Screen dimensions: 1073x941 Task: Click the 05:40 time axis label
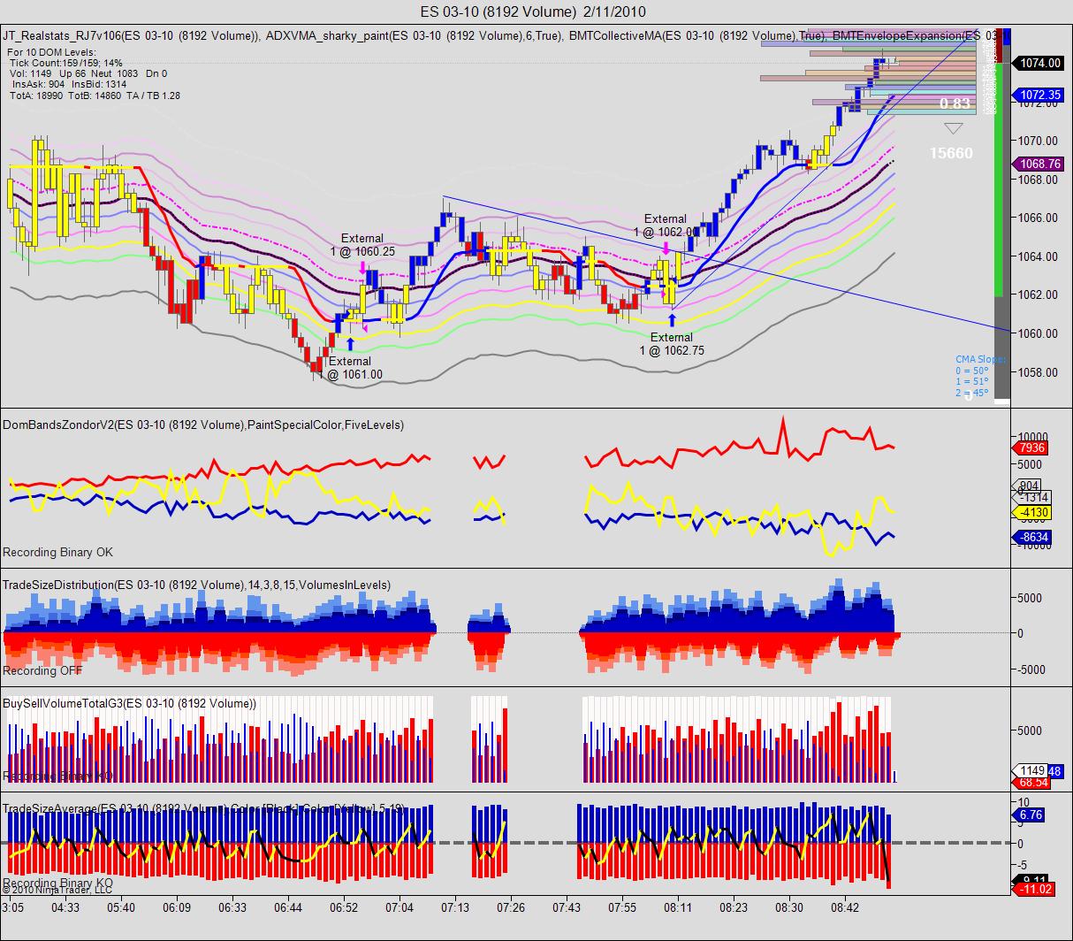(121, 907)
